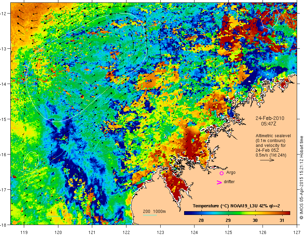Image resolution: width=304 pixels, height=235 pixels.
Task: Click the IMOS copyright timestamp text
Action: click(x=301, y=178)
